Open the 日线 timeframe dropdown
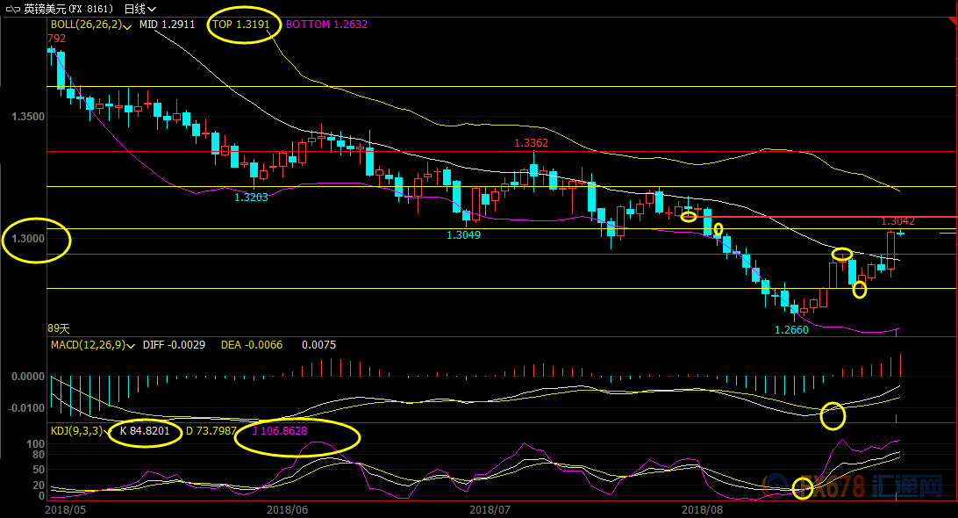This screenshot has width=958, height=518. [x=139, y=9]
